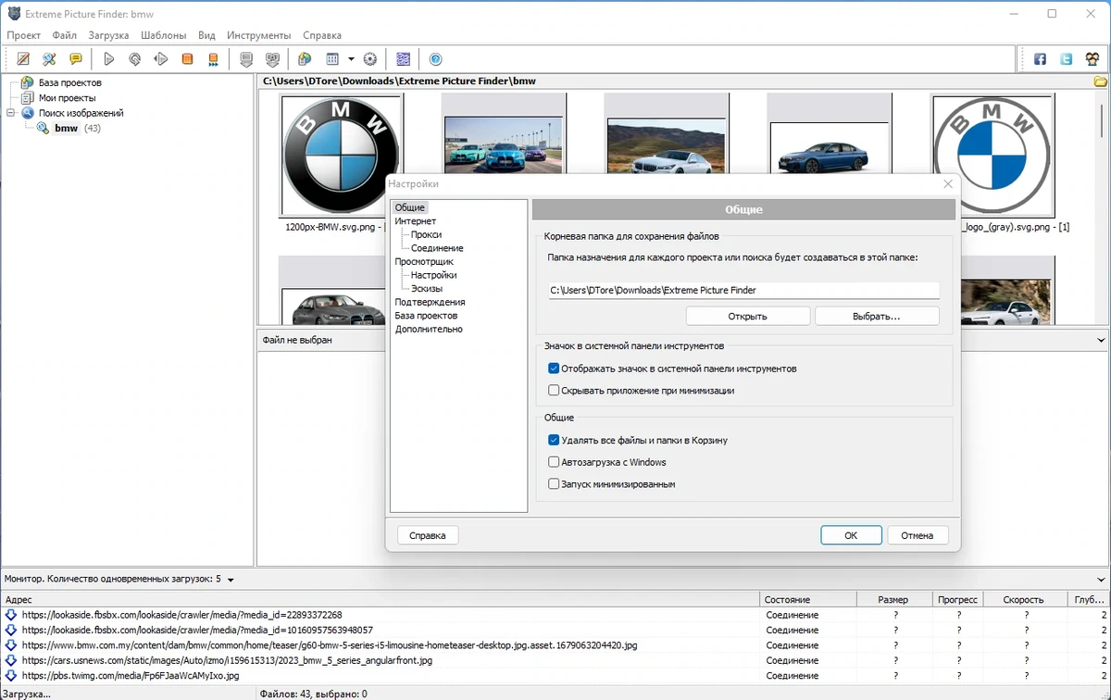Click the gray download icon with picture
The width and height of the screenshot is (1111, 700).
tap(272, 59)
